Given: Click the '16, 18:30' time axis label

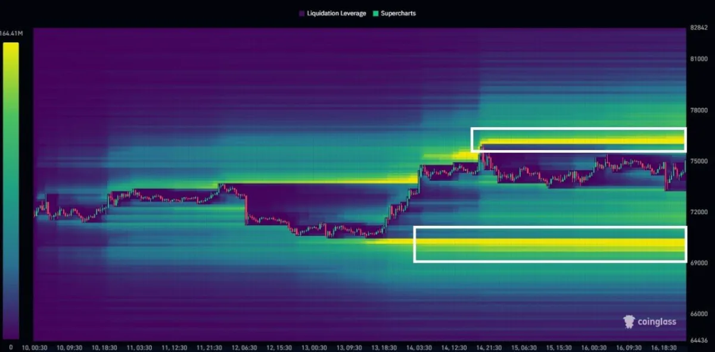Looking at the screenshot, I should [x=665, y=347].
